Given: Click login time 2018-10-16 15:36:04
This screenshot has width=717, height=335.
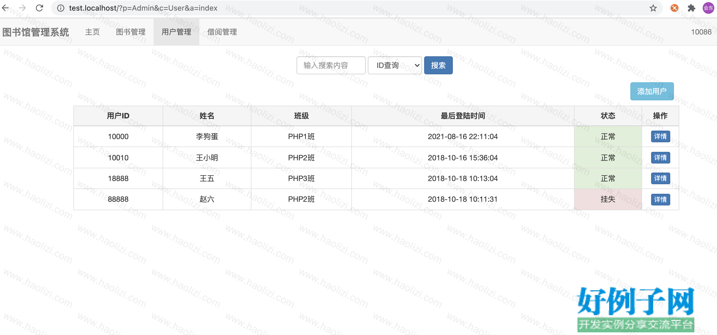Looking at the screenshot, I should click(x=463, y=158).
